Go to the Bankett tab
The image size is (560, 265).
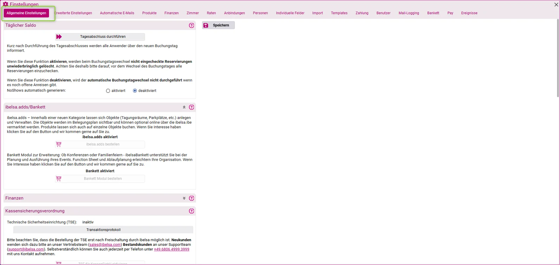pos(433,13)
